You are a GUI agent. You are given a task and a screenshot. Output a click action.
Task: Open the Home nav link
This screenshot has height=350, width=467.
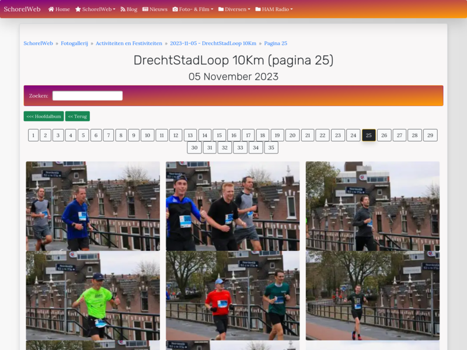[59, 9]
